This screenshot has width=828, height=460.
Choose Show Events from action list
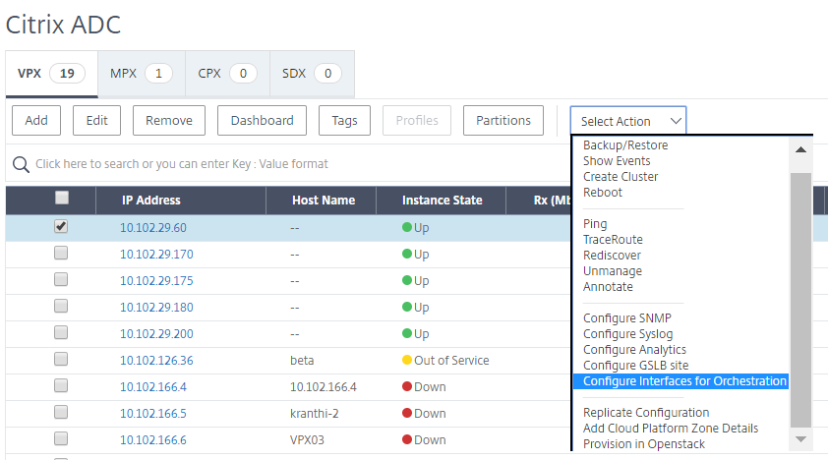point(617,161)
